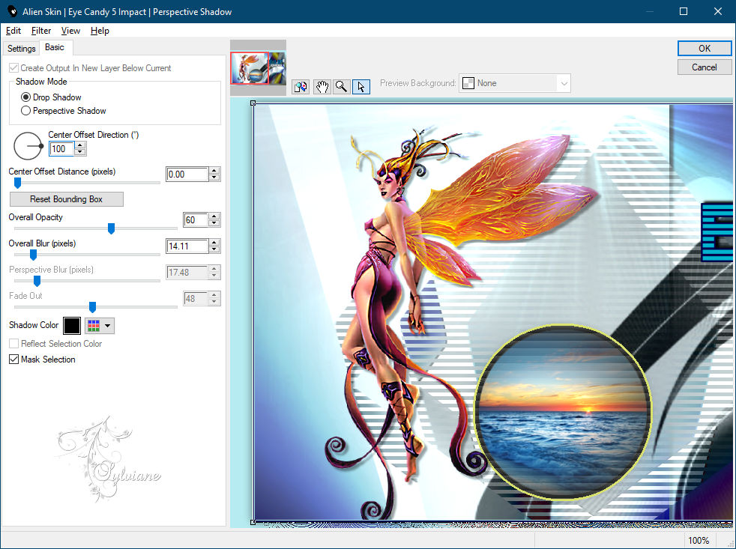Click the Center Offset Distance value field
This screenshot has width=736, height=549.
(187, 174)
